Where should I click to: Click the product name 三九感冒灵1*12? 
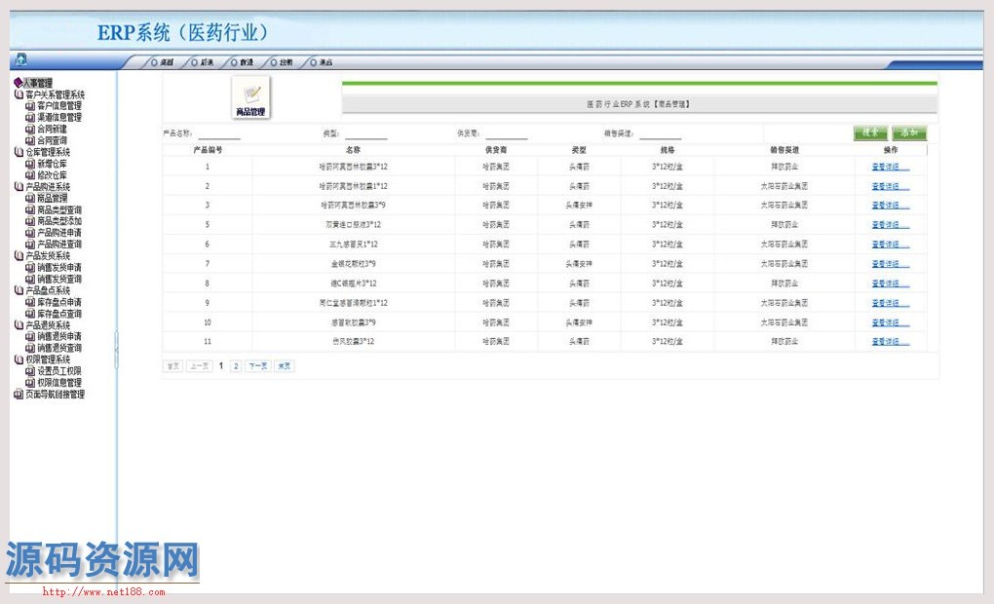click(x=353, y=244)
